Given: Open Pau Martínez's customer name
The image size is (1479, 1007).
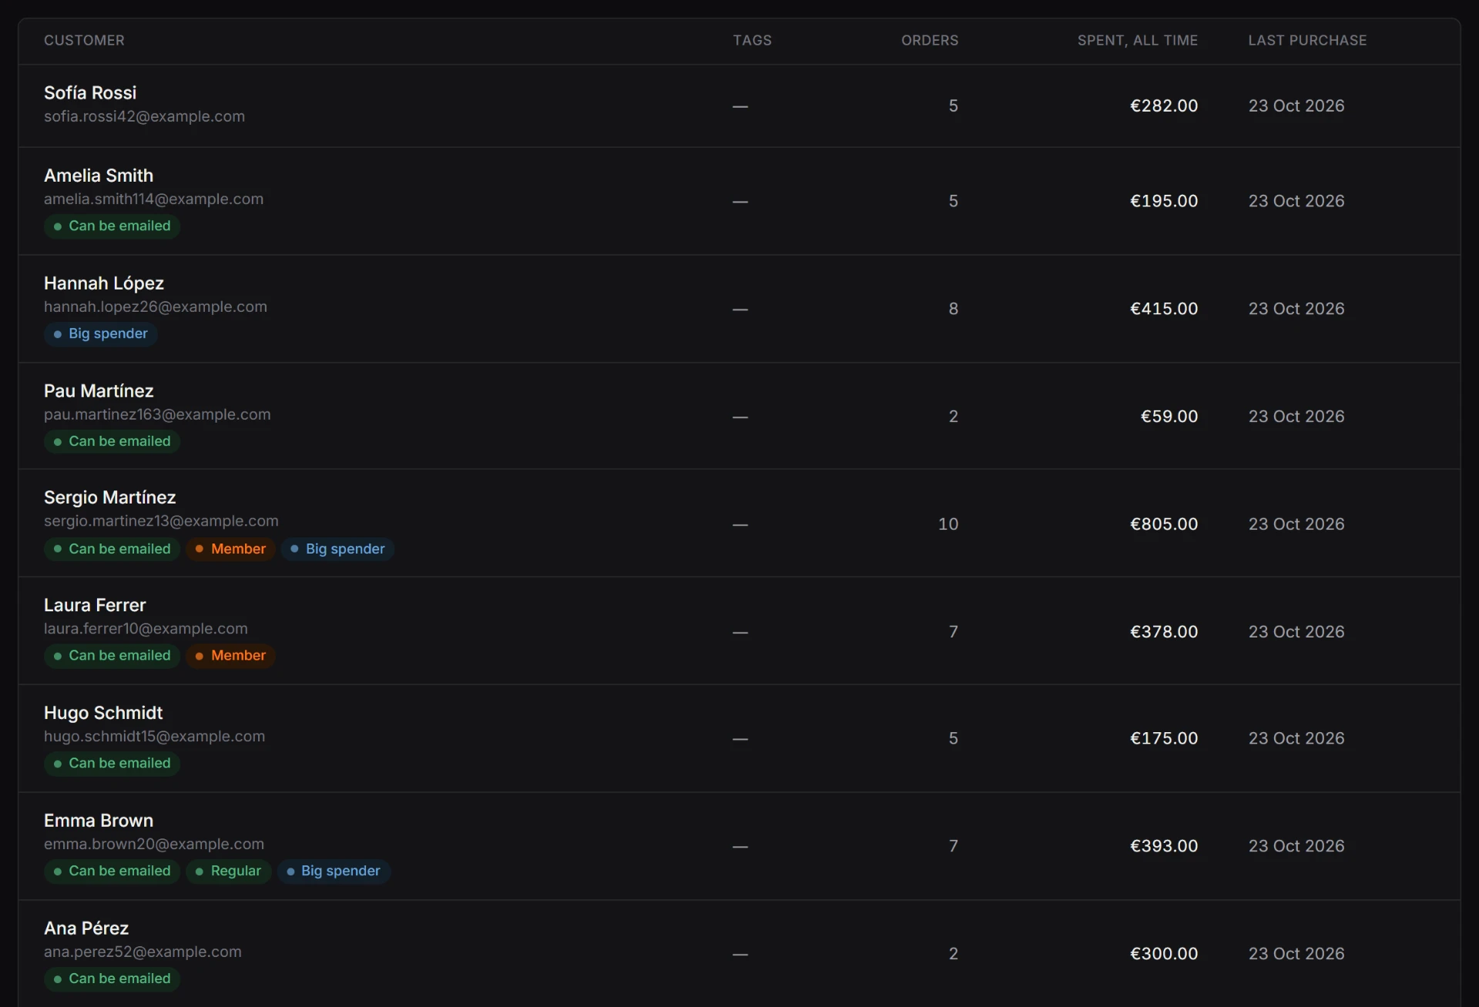Looking at the screenshot, I should pos(99,391).
